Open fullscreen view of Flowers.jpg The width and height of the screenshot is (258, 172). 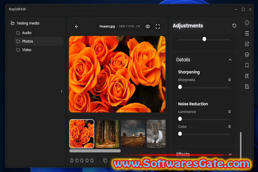click(x=158, y=27)
